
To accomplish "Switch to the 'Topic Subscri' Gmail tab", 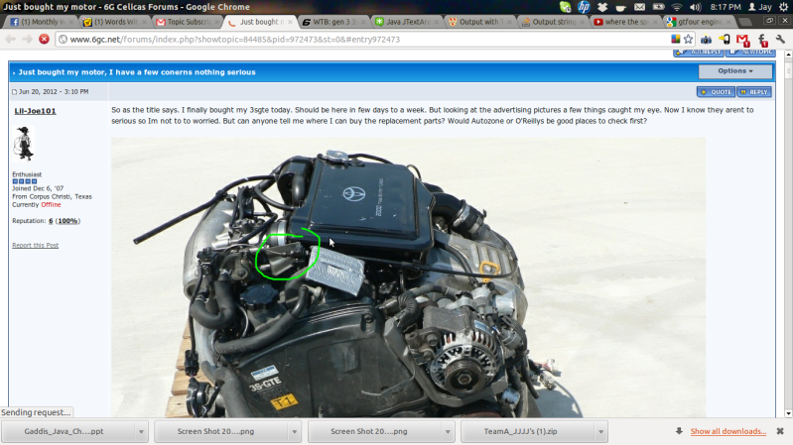I will (x=188, y=22).
